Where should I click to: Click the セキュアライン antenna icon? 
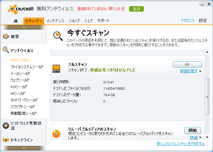(x=6, y=140)
